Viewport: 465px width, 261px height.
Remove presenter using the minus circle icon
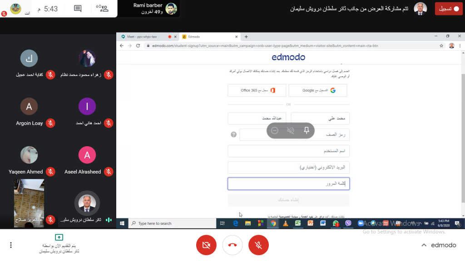pos(275,130)
